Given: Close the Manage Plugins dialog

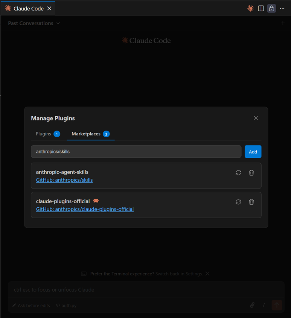Looking at the screenshot, I should (256, 118).
